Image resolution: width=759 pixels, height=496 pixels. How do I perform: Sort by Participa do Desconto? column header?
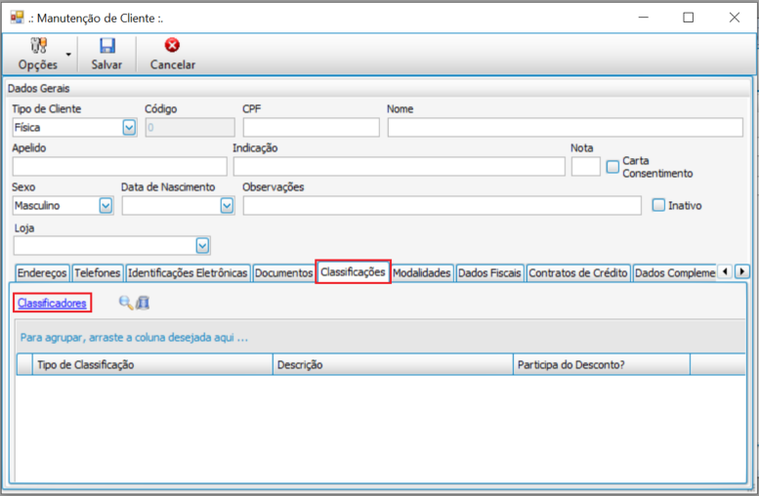tap(602, 365)
